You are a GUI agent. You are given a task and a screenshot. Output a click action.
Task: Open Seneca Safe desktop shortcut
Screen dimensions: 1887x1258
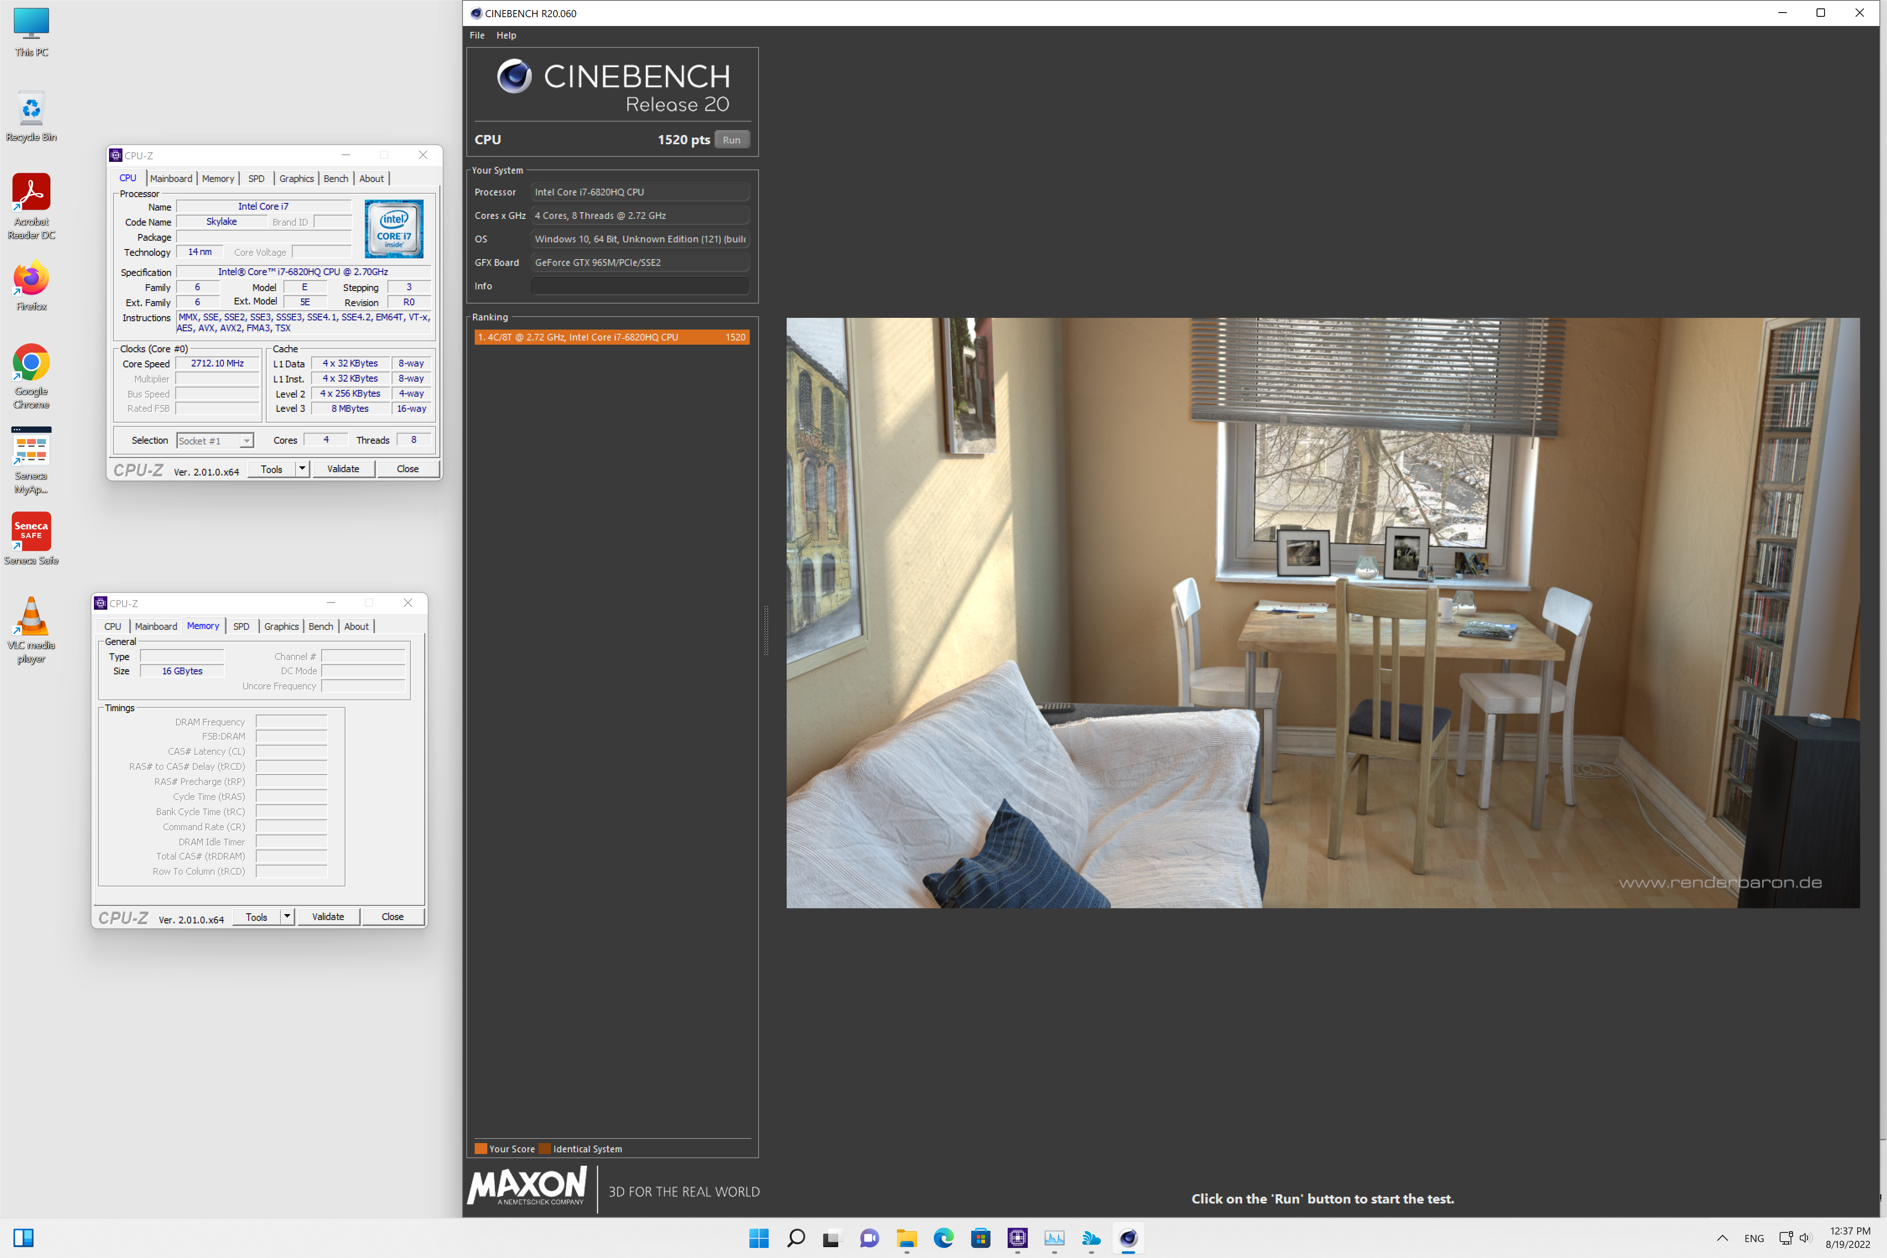point(31,539)
